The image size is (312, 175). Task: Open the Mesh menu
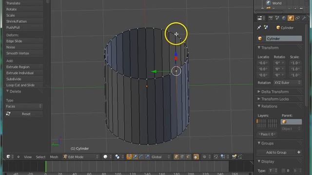click(x=54, y=157)
